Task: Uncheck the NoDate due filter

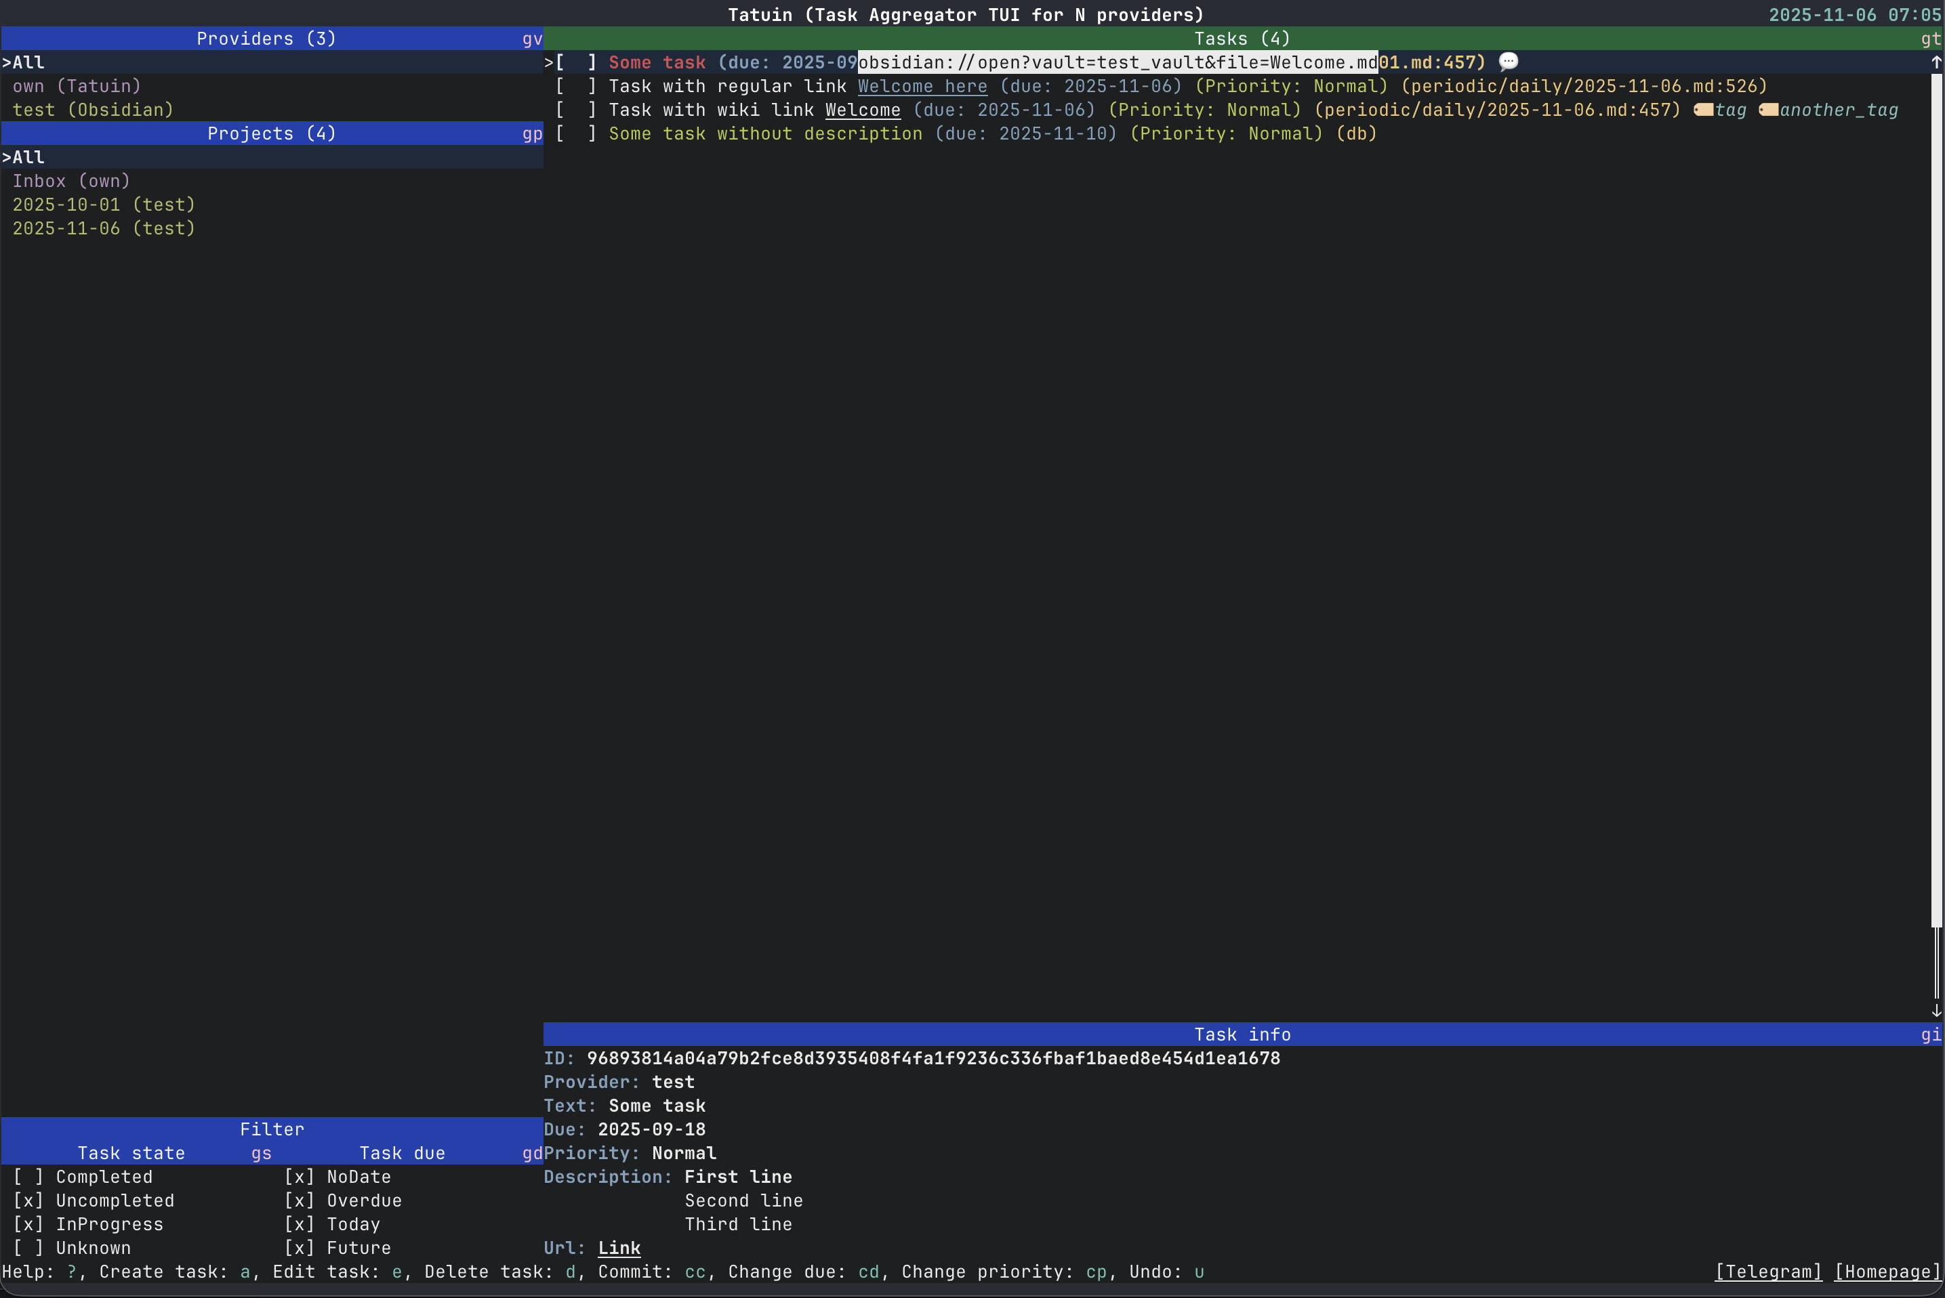Action: tap(299, 1176)
